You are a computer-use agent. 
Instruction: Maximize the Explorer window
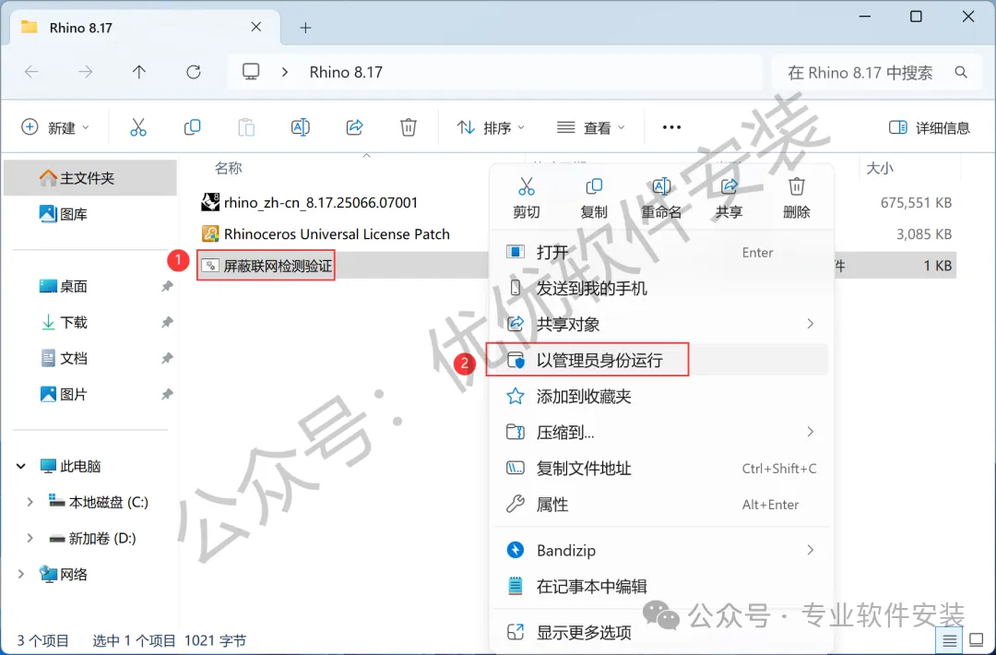(x=916, y=17)
